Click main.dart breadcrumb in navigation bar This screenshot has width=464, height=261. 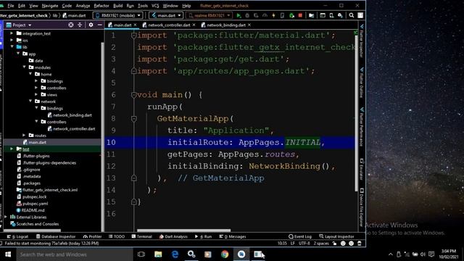tap(74, 15)
